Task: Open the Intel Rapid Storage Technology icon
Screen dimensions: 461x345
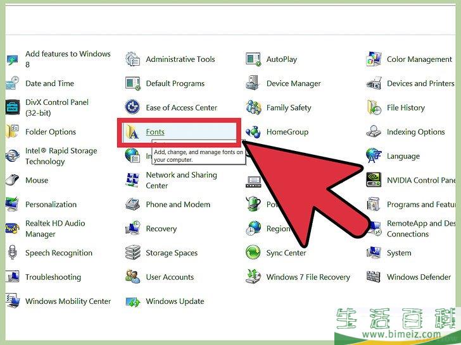Action: [13, 156]
